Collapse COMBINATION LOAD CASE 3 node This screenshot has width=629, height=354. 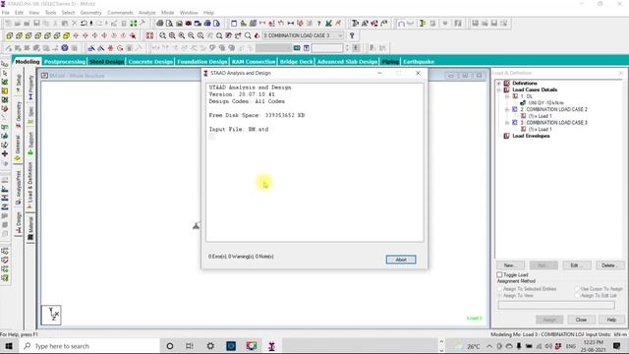(507, 122)
